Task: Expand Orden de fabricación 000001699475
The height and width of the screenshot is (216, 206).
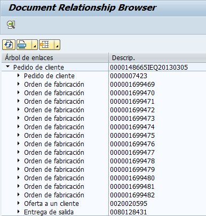Action: tap(19, 135)
